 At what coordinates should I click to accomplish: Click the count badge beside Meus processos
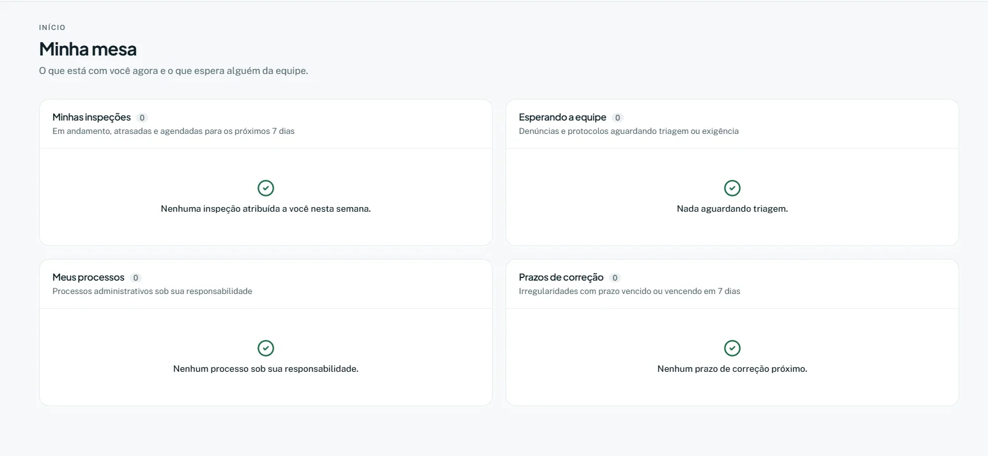pos(135,278)
